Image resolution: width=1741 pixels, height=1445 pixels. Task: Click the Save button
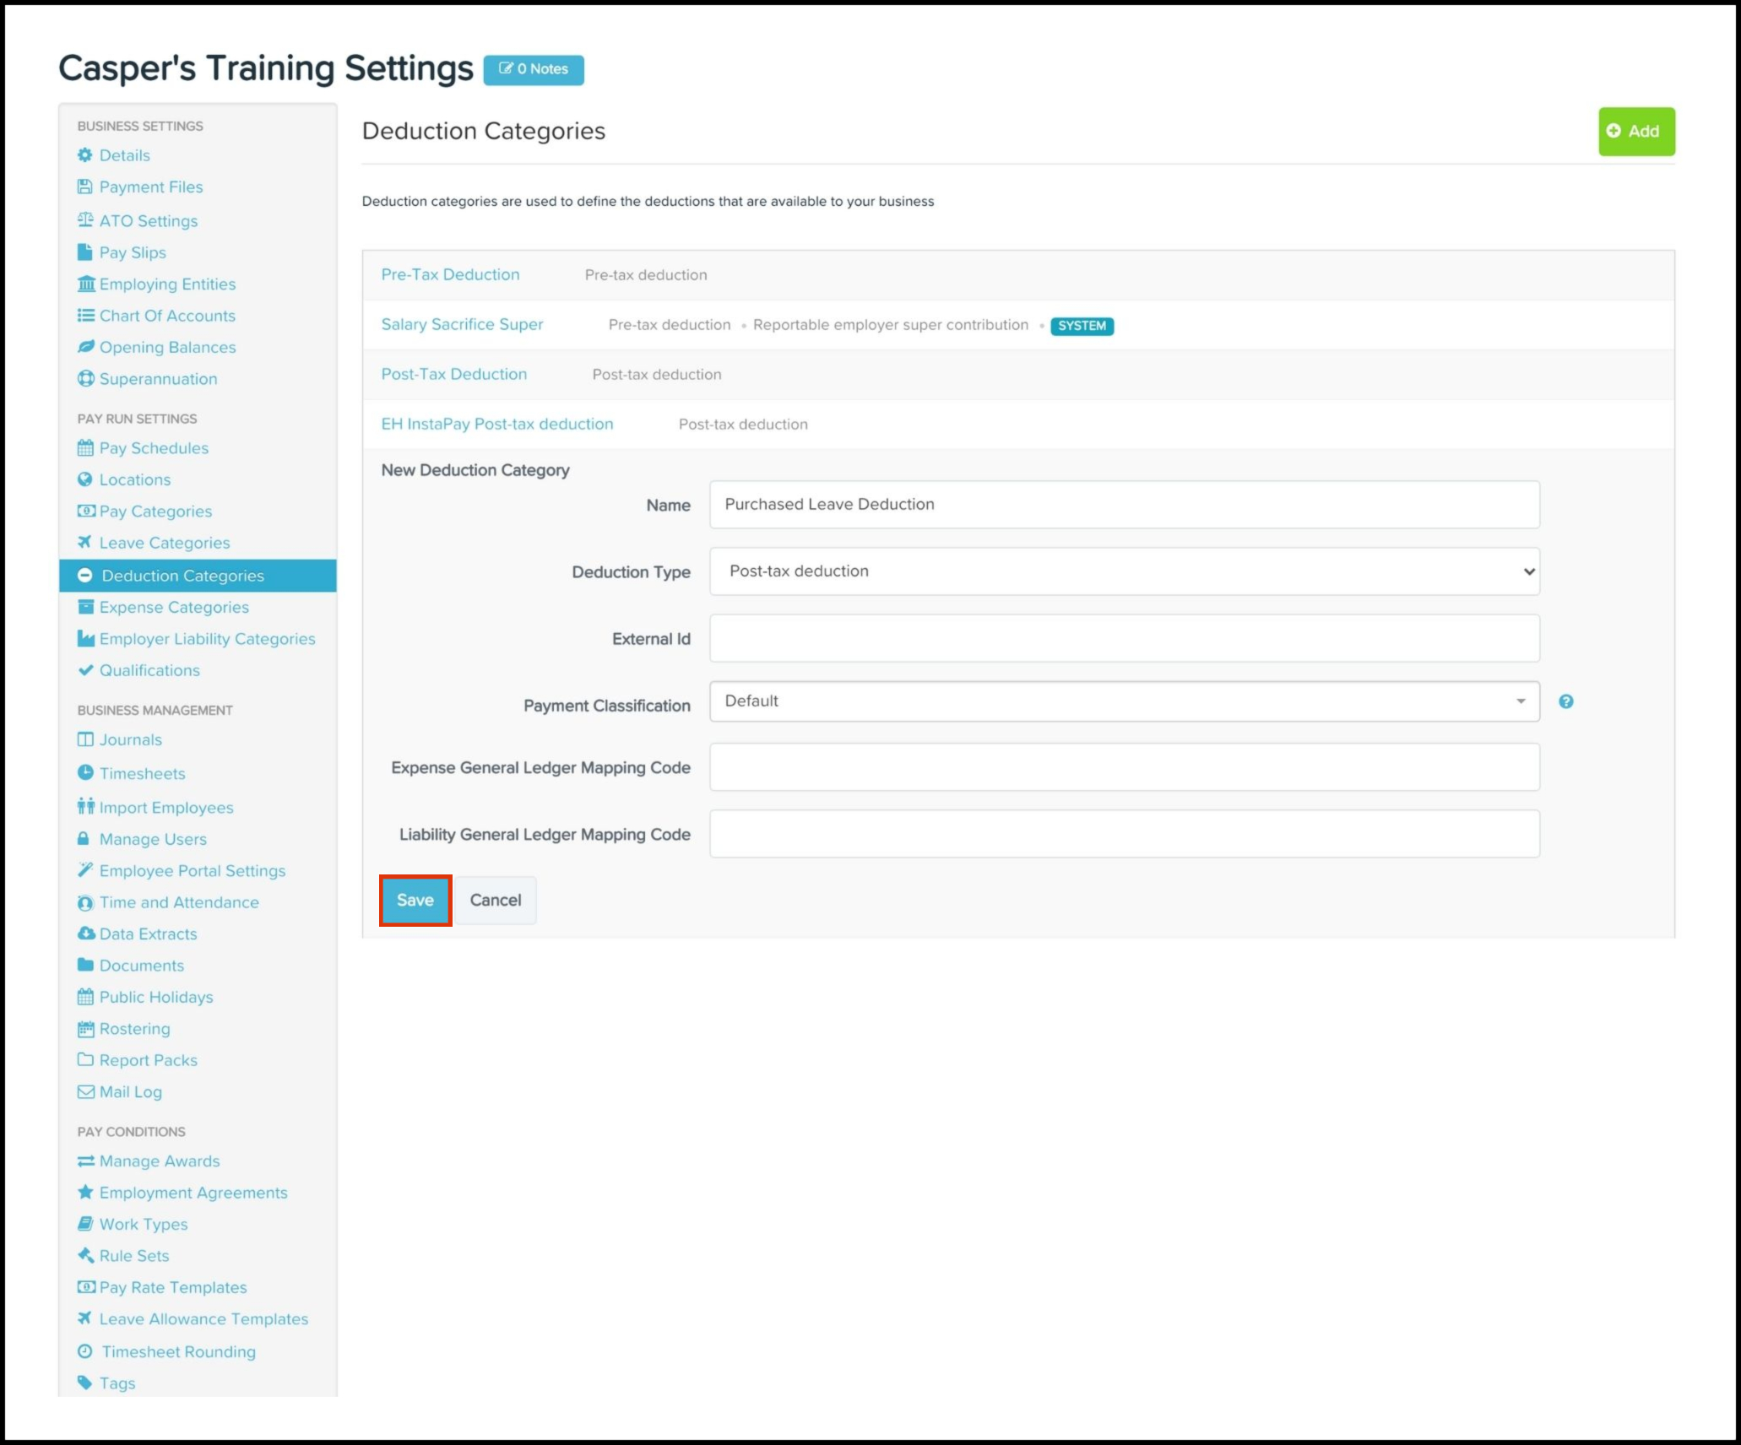(x=415, y=897)
